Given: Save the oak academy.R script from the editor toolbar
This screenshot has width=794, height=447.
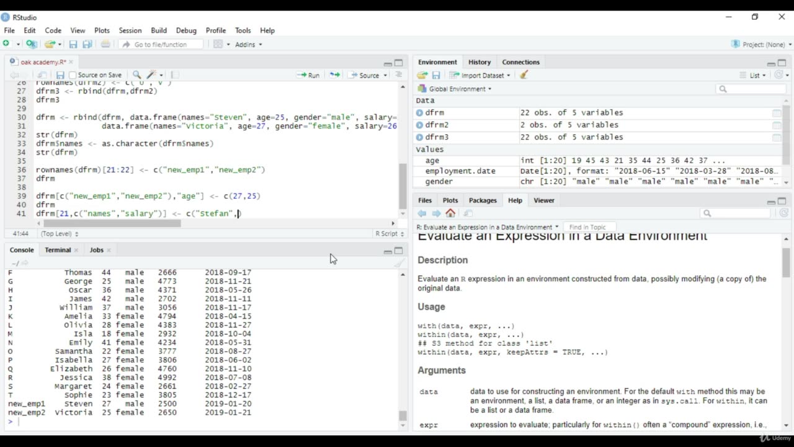Looking at the screenshot, I should 60,75.
